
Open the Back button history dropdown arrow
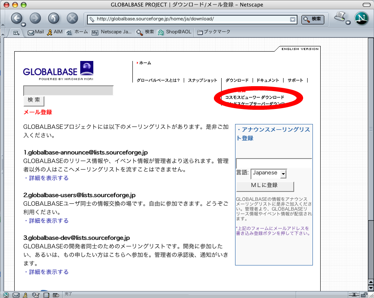(23, 24)
